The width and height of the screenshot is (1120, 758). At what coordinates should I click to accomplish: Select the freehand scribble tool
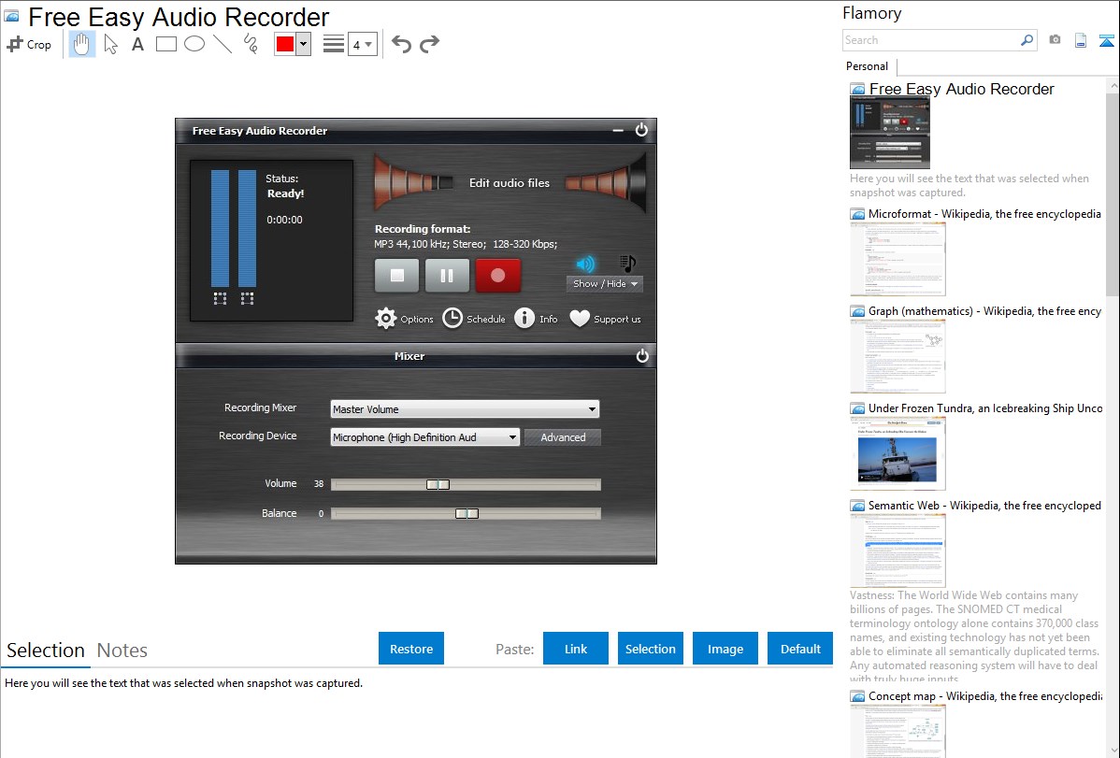(x=251, y=44)
